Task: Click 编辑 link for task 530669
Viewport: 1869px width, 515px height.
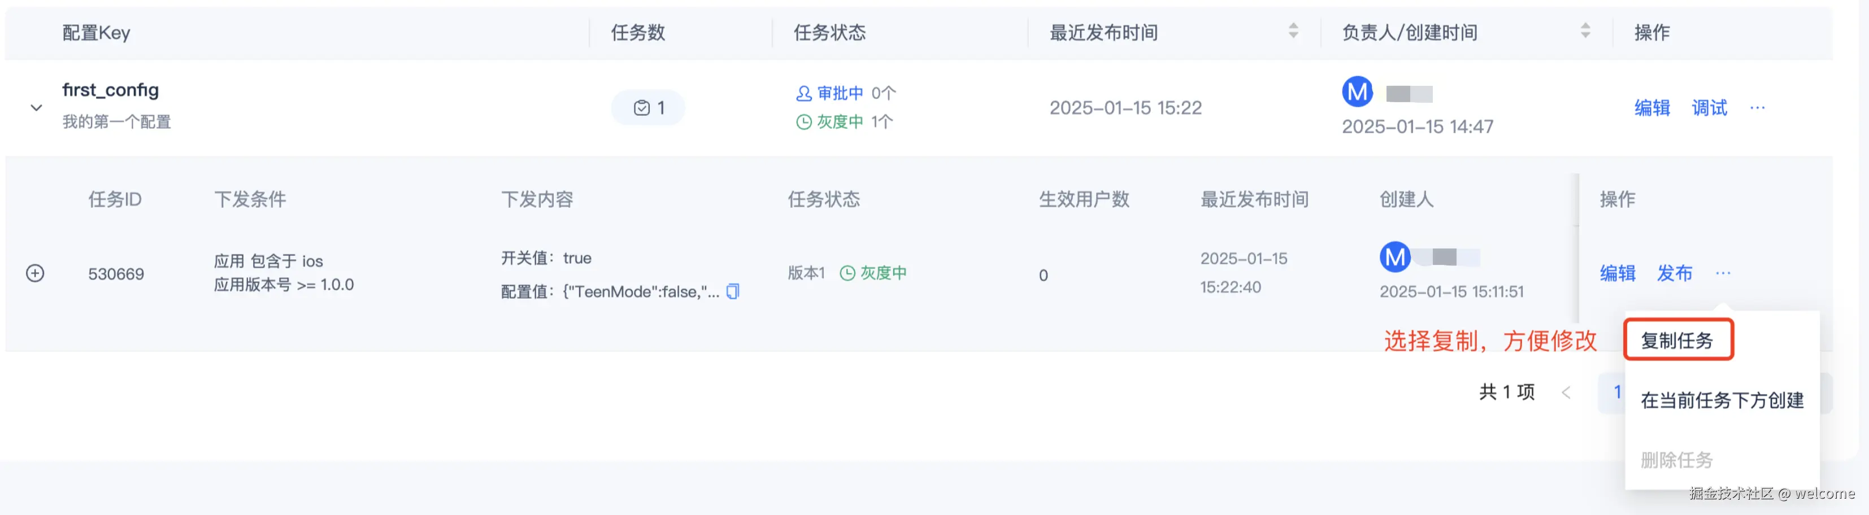Action: pos(1617,273)
